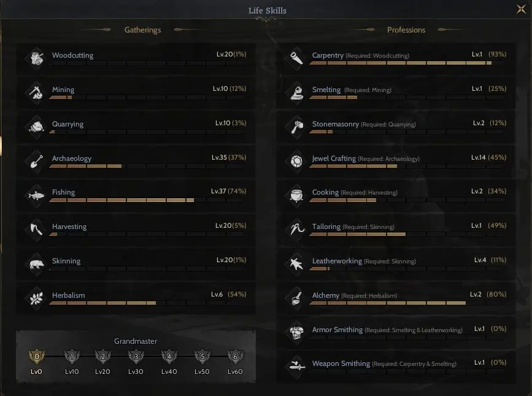Click the Fishing progress bar
This screenshot has width=532, height=396.
pyautogui.click(x=147, y=200)
